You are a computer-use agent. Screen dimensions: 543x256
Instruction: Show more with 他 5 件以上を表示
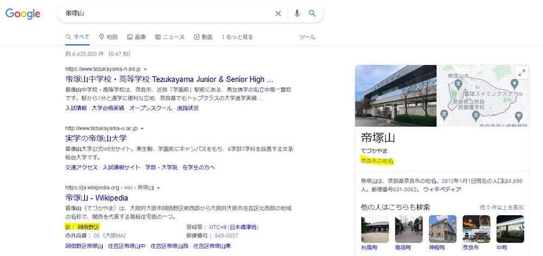click(501, 207)
